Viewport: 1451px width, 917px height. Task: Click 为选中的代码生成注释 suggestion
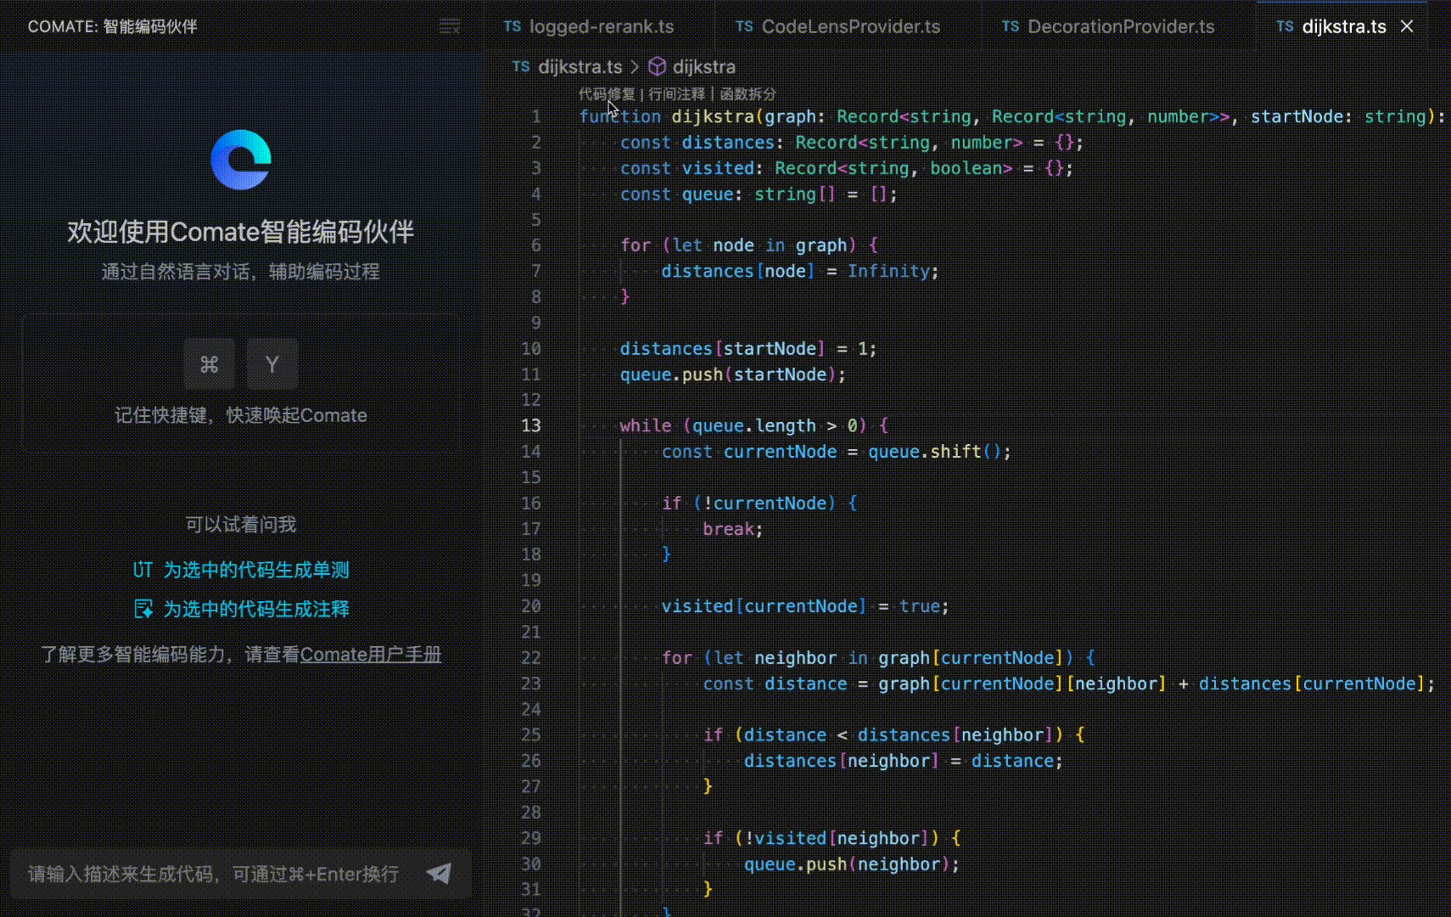point(256,609)
